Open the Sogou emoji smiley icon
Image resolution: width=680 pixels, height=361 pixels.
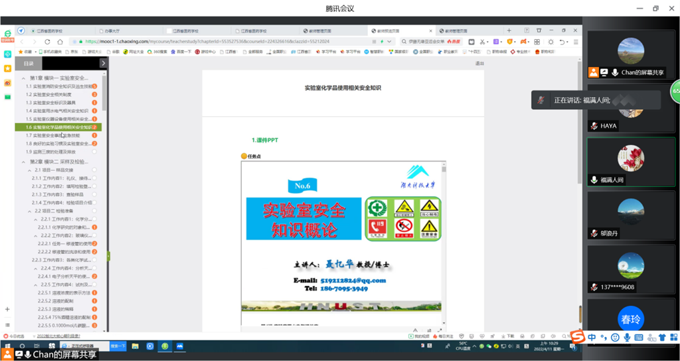pos(615,337)
